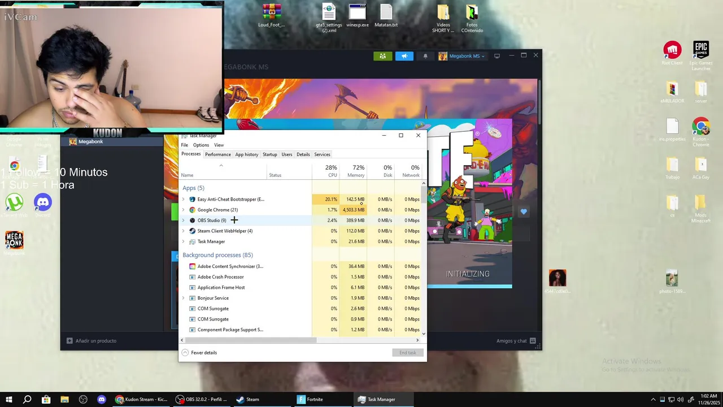Switch to Details tab

(x=303, y=154)
